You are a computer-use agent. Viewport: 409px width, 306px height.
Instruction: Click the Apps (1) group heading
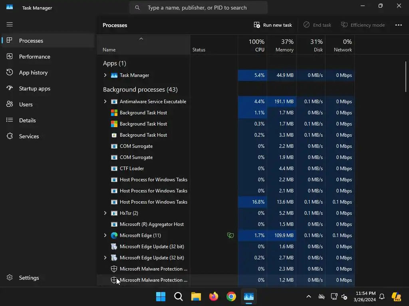[115, 63]
